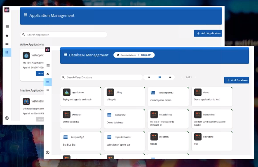
Task: Click 'Demo application to test' description
Action: tap(207, 100)
